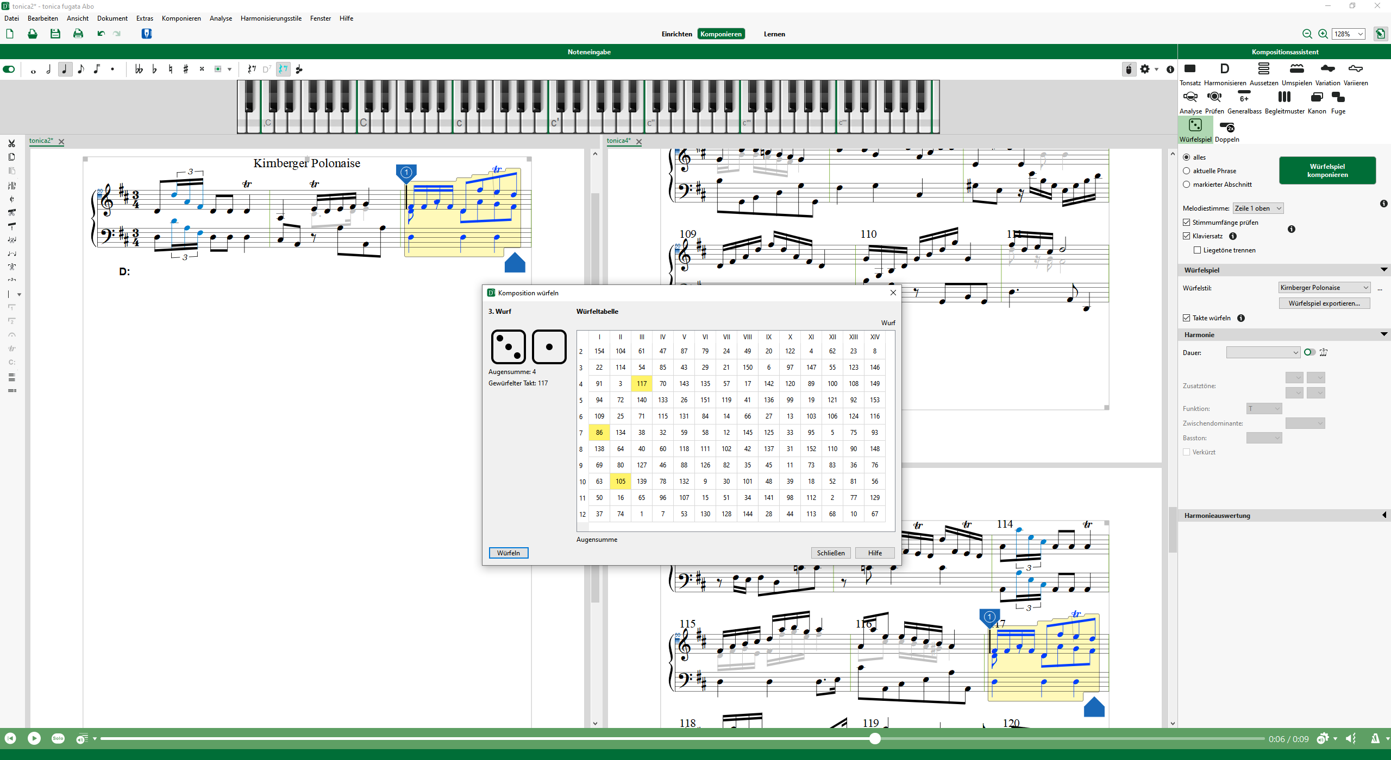Click 'Würfelspiel komponieren' button
The image size is (1391, 760).
click(1327, 170)
